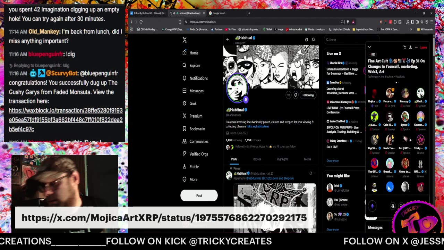444x250 pixels.
Task: Click the bookmark icon left of address bar
Action: [x=180, y=22]
